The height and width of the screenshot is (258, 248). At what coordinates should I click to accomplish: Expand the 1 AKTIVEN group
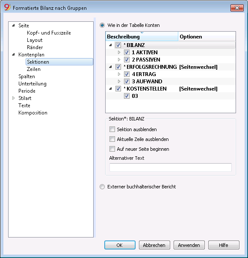(119, 52)
